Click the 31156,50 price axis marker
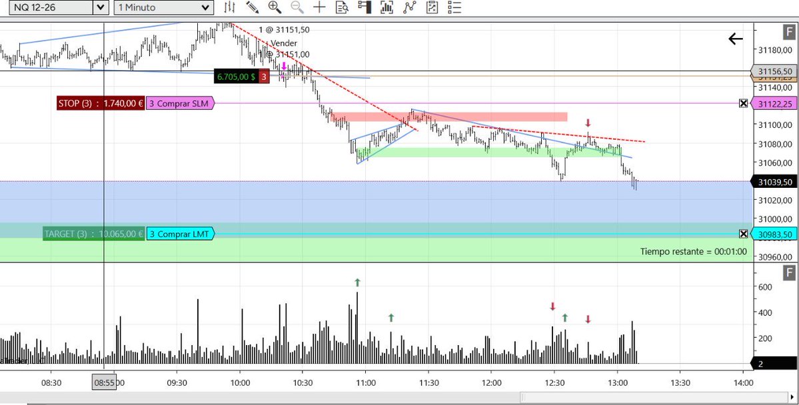799x405 pixels. pyautogui.click(x=774, y=71)
